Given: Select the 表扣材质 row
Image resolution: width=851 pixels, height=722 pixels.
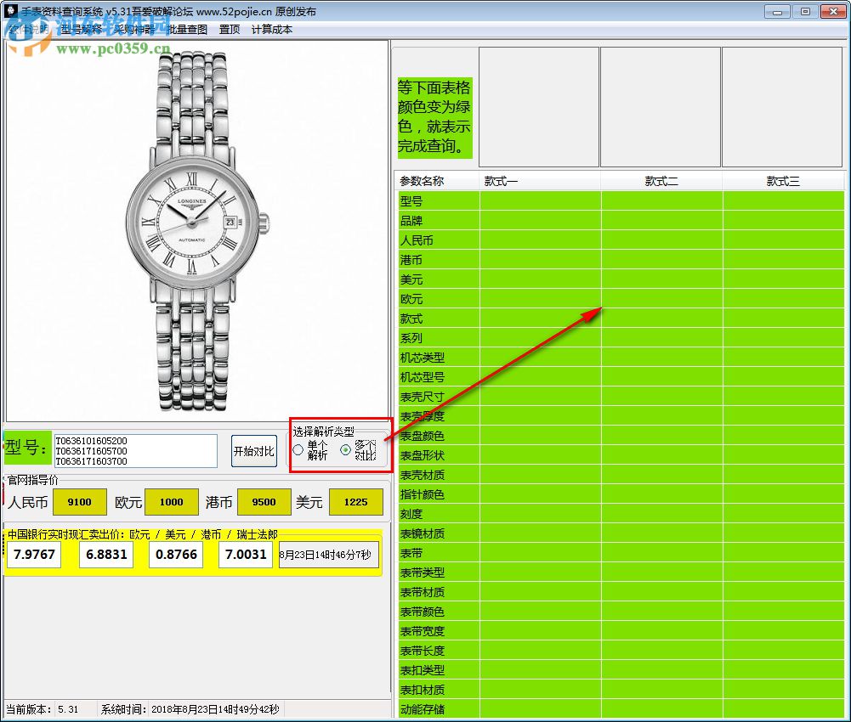Looking at the screenshot, I should click(621, 690).
